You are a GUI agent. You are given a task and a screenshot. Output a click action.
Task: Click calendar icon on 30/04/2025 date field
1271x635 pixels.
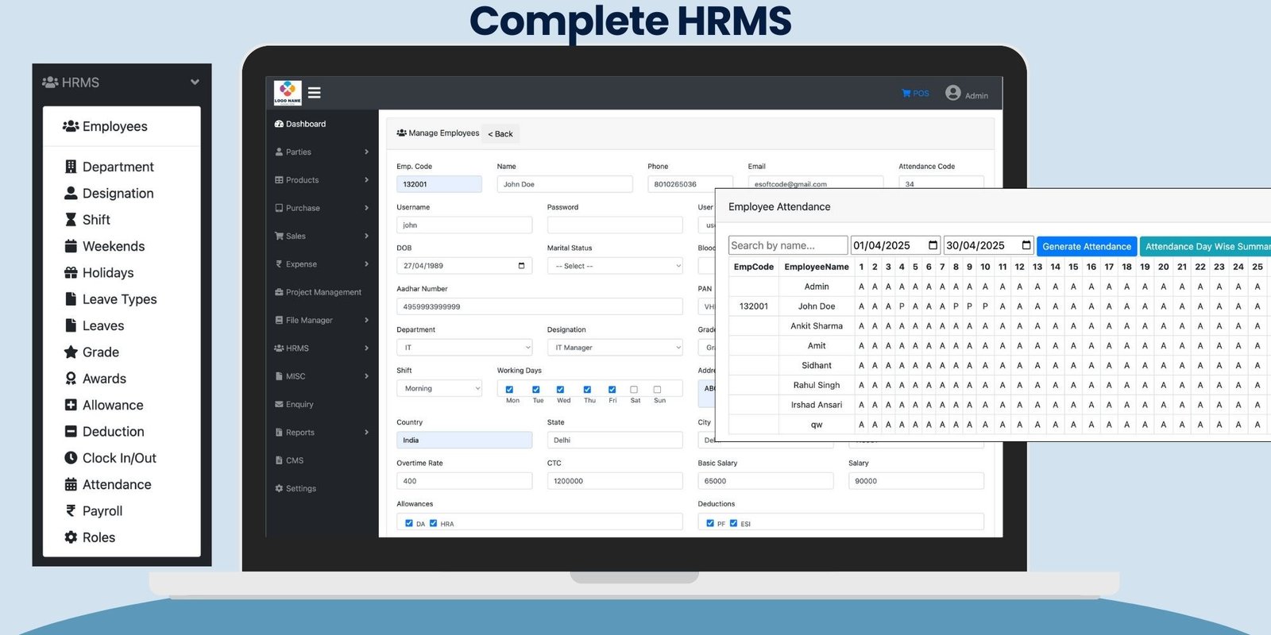(1026, 245)
